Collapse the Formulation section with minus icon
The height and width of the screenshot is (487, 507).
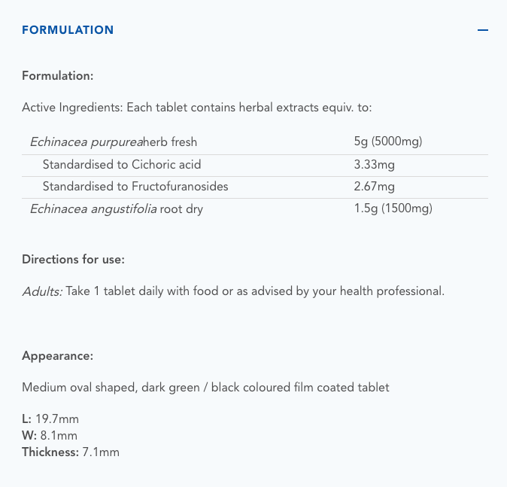tap(483, 30)
